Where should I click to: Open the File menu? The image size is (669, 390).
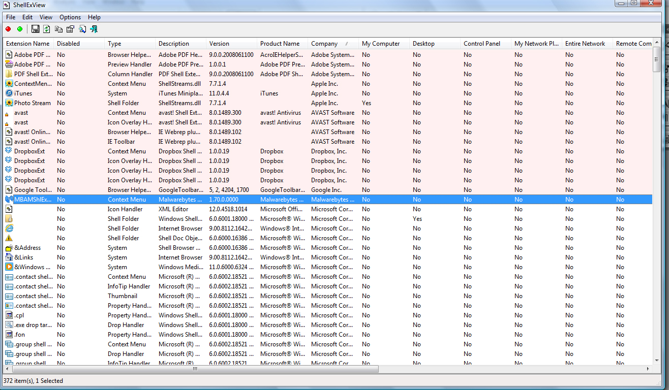11,17
